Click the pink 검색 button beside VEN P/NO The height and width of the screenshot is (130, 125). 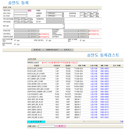pos(29,11)
